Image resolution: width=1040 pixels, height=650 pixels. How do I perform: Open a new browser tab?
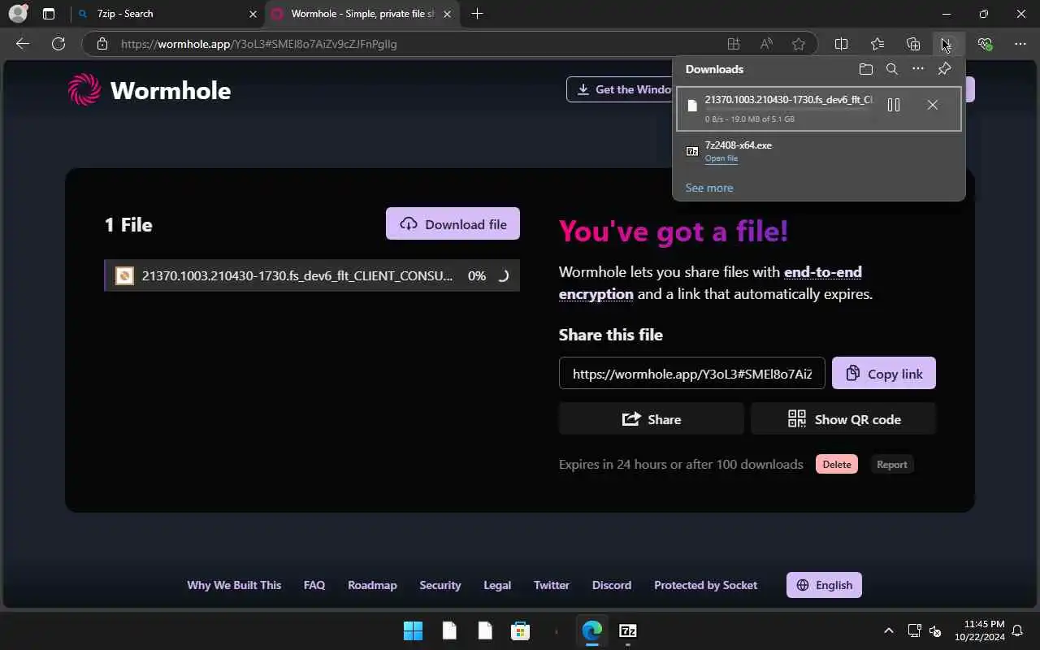tap(477, 14)
